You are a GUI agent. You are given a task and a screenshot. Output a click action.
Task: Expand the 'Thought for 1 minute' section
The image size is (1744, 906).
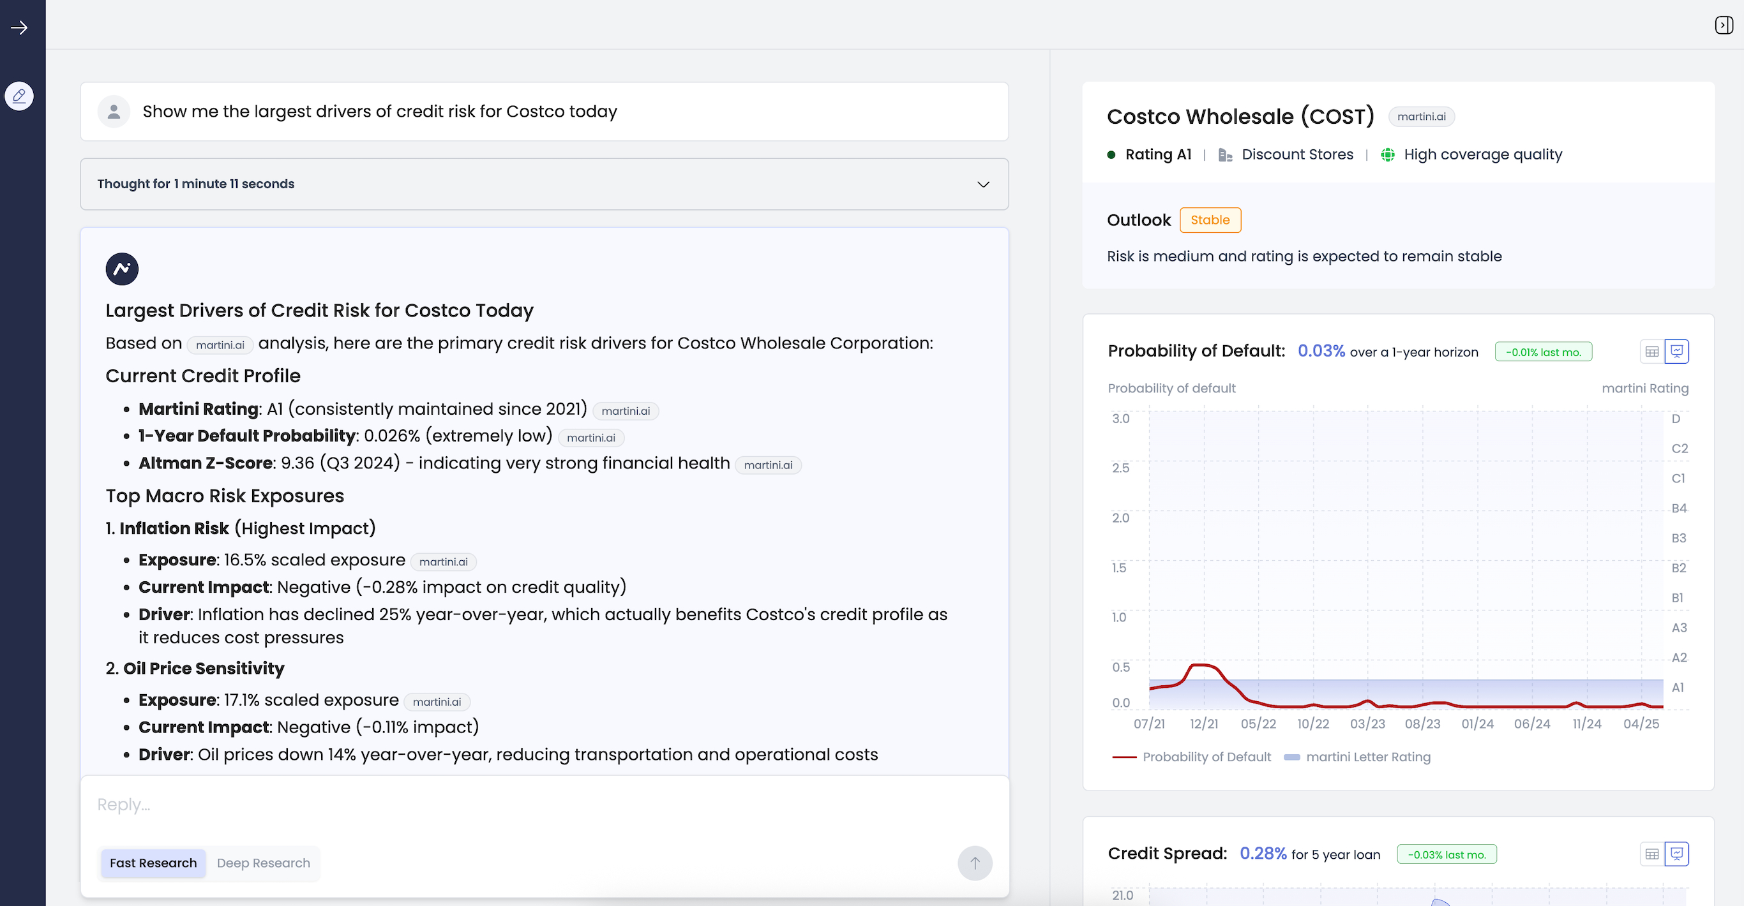pyautogui.click(x=196, y=184)
